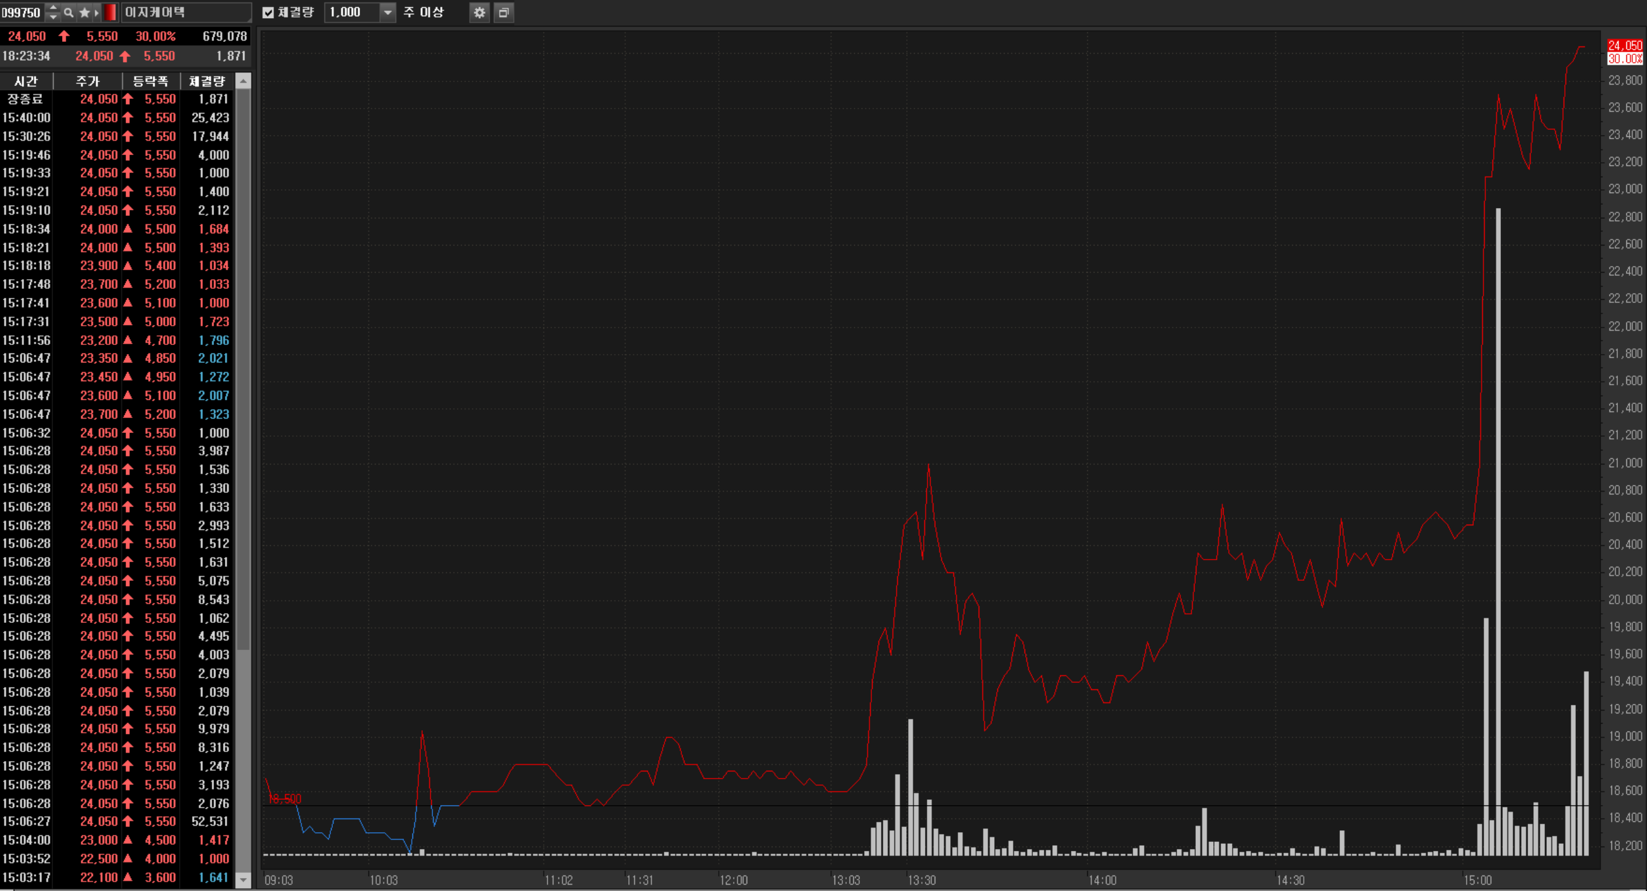Click the 이지케어텍 stock name field
The image size is (1647, 891).
click(x=186, y=12)
